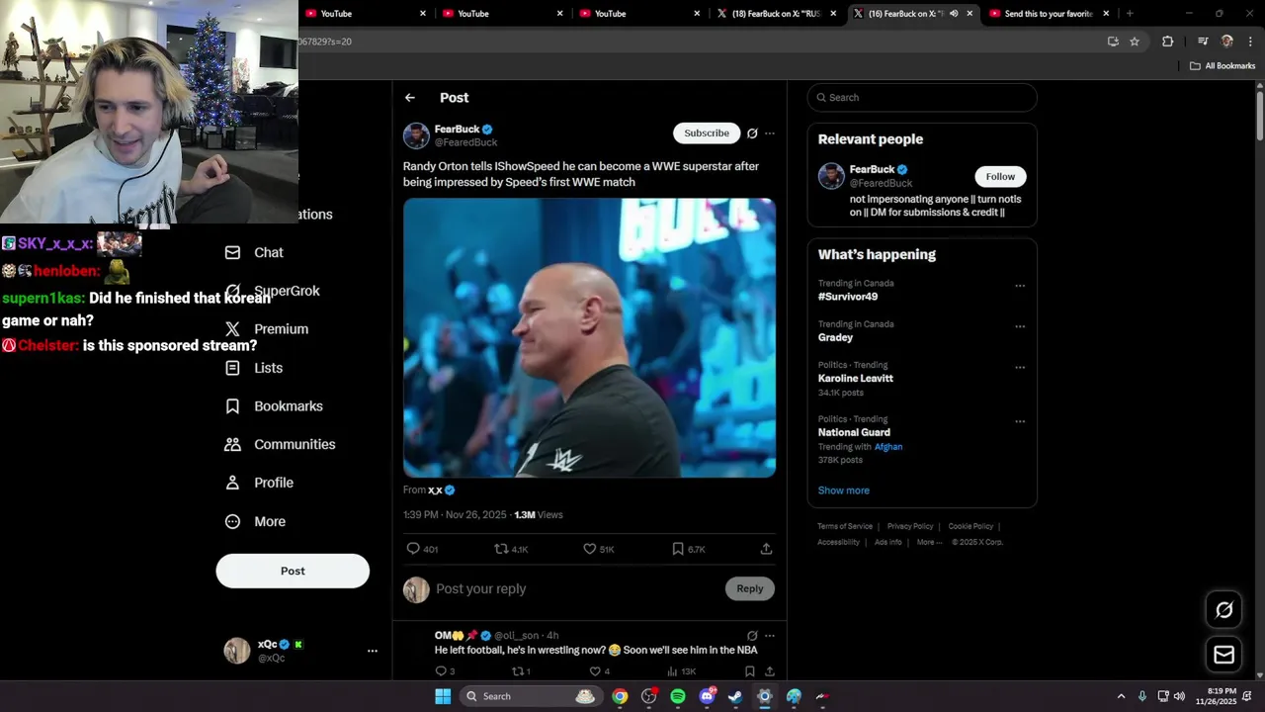
Task: Click the Reply button
Action: 750,588
